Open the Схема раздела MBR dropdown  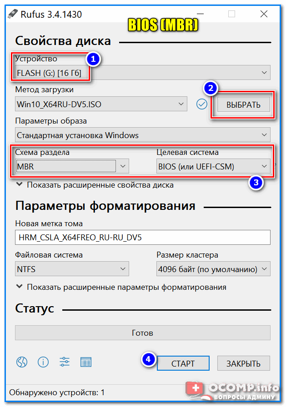click(72, 166)
